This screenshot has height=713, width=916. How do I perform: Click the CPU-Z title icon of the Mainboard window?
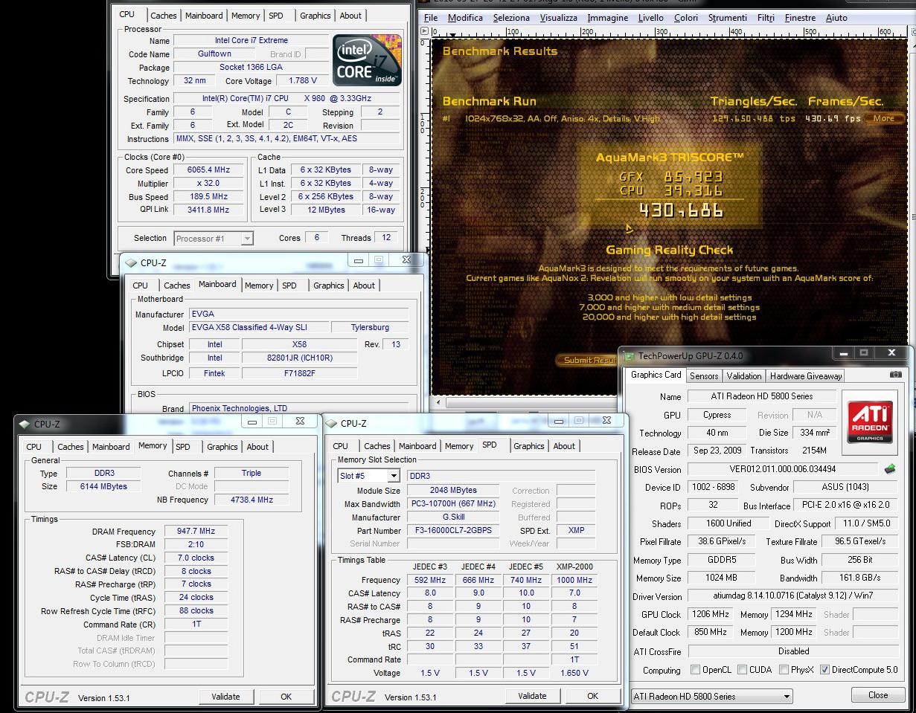click(x=132, y=262)
